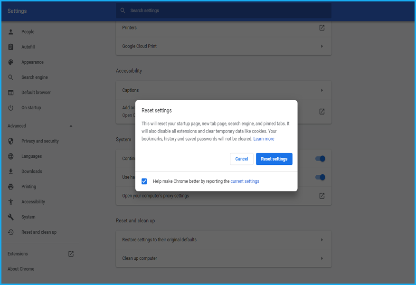
Task: Uncheck the Help make Chrome better checkbox
Action: coord(144,181)
